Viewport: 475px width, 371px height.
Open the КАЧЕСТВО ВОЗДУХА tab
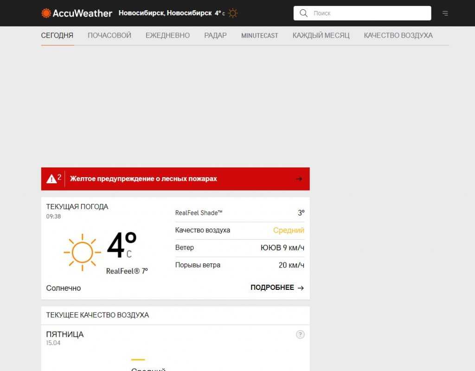pyautogui.click(x=398, y=36)
